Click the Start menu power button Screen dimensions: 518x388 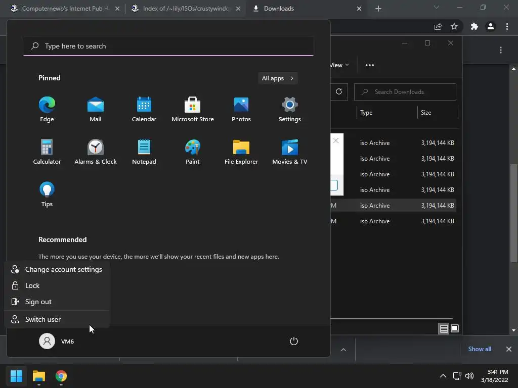(x=294, y=341)
